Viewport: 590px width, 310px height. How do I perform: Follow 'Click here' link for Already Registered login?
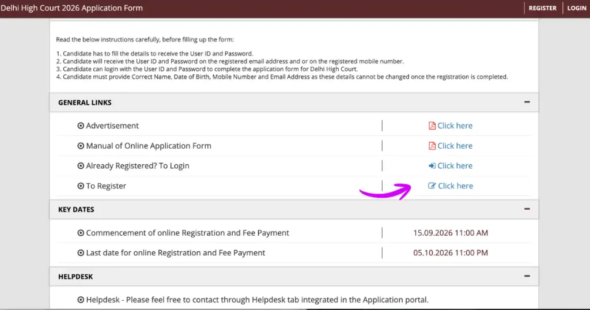tap(455, 165)
